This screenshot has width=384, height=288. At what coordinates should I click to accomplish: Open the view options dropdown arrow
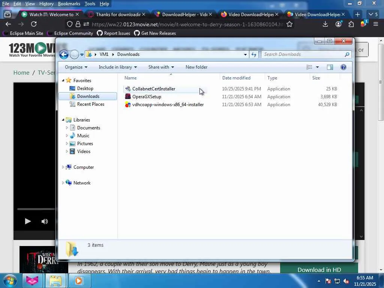click(x=317, y=67)
